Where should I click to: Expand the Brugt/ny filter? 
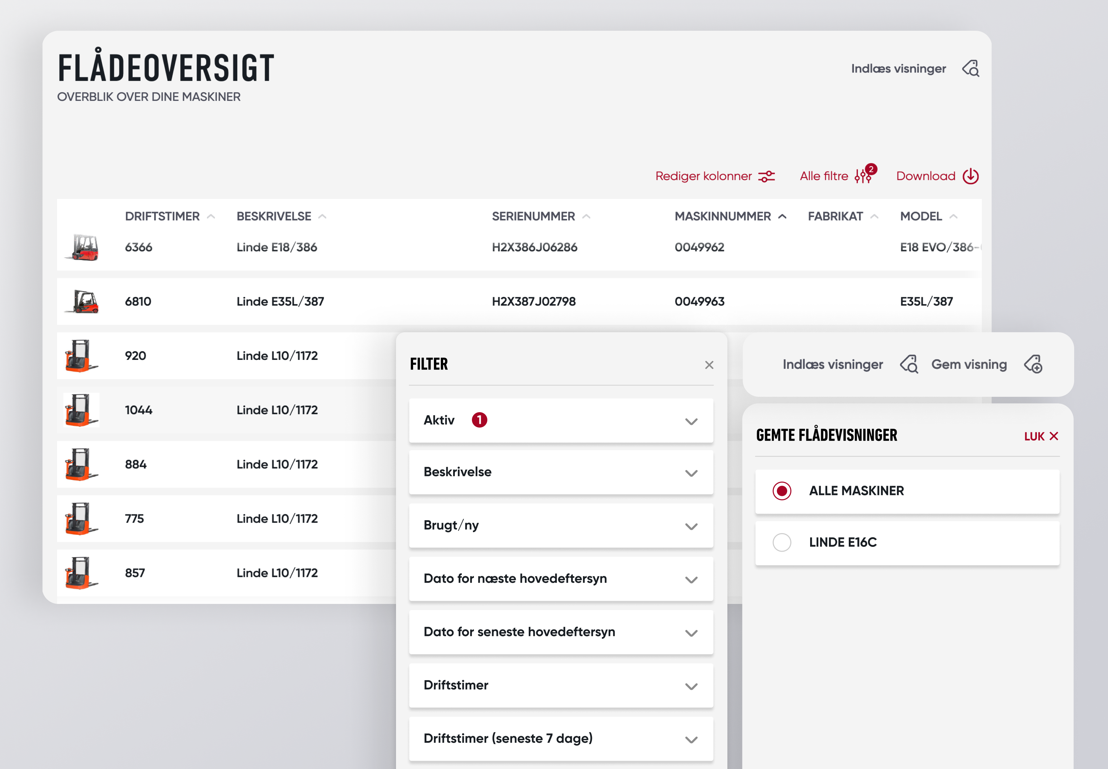(x=691, y=526)
